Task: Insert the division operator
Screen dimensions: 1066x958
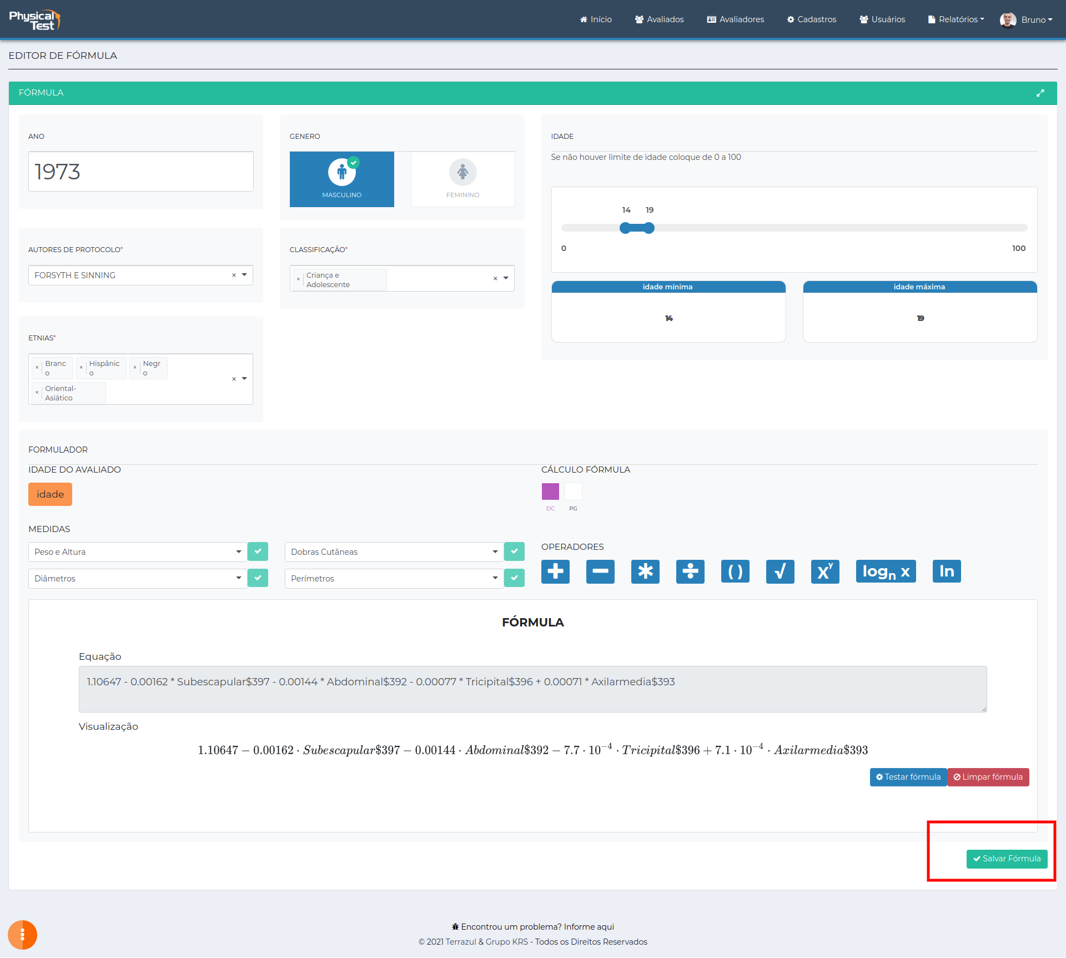Action: [x=690, y=571]
